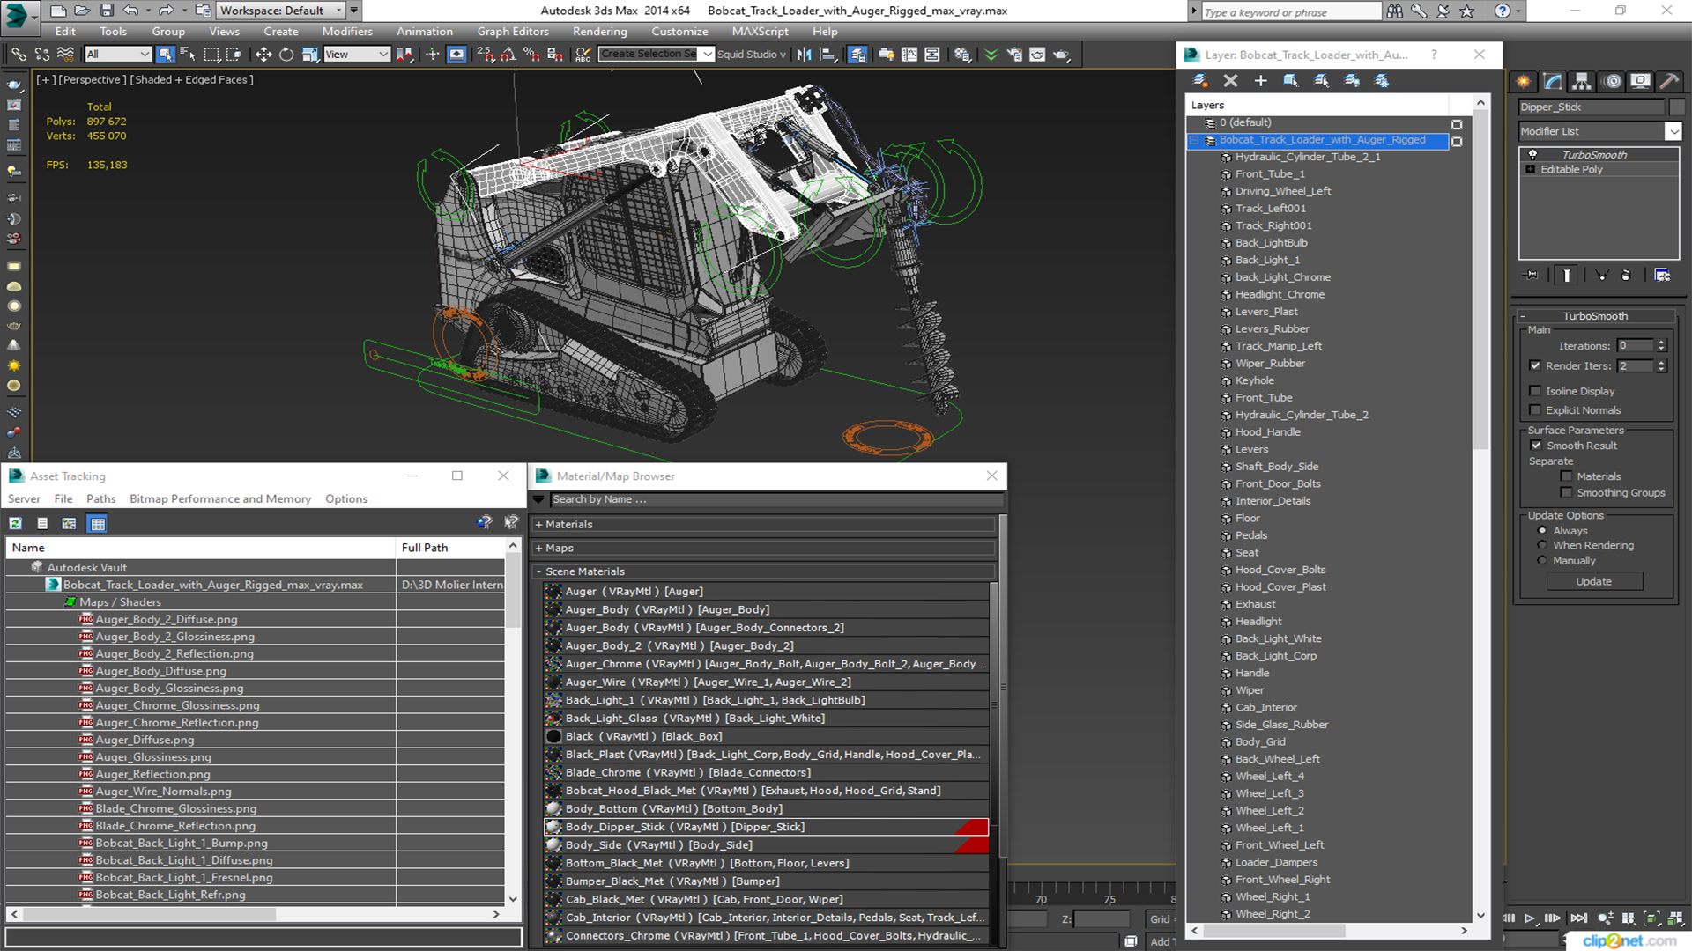
Task: Open Bitmap Performance and Memory menu
Action: point(220,499)
